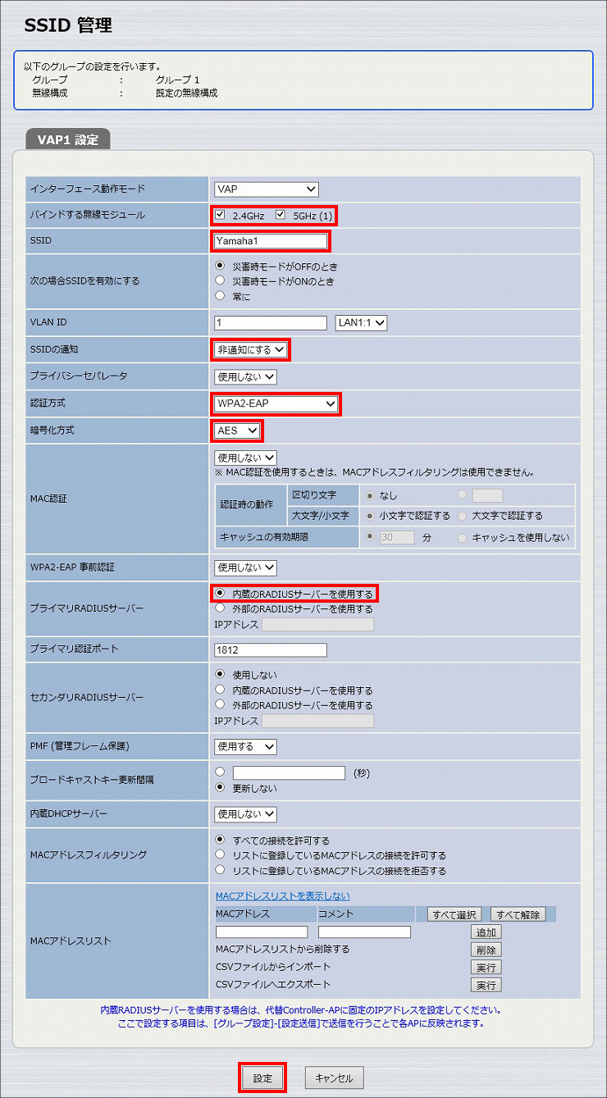Click the キャンセル button
607x1098 pixels.
coord(334,1077)
